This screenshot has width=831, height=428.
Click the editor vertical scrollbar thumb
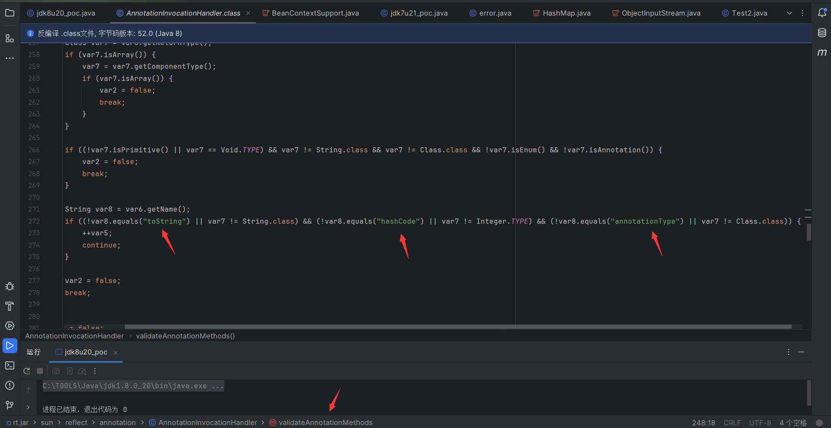click(808, 232)
